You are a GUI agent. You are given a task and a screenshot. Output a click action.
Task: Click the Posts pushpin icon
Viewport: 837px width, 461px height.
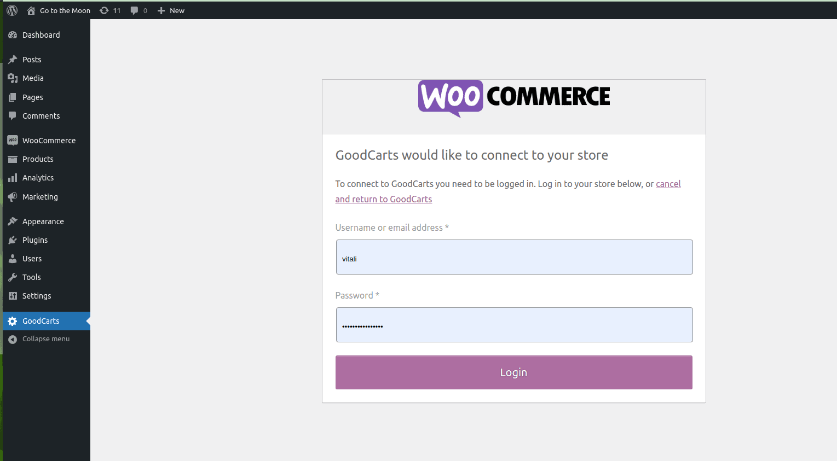click(x=13, y=60)
